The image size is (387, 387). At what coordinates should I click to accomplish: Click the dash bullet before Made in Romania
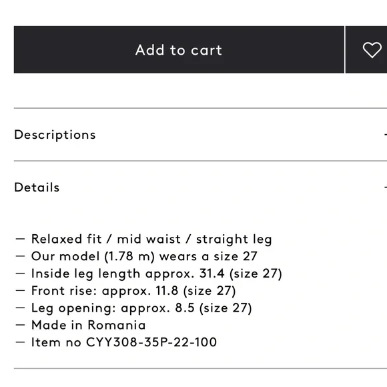point(20,325)
